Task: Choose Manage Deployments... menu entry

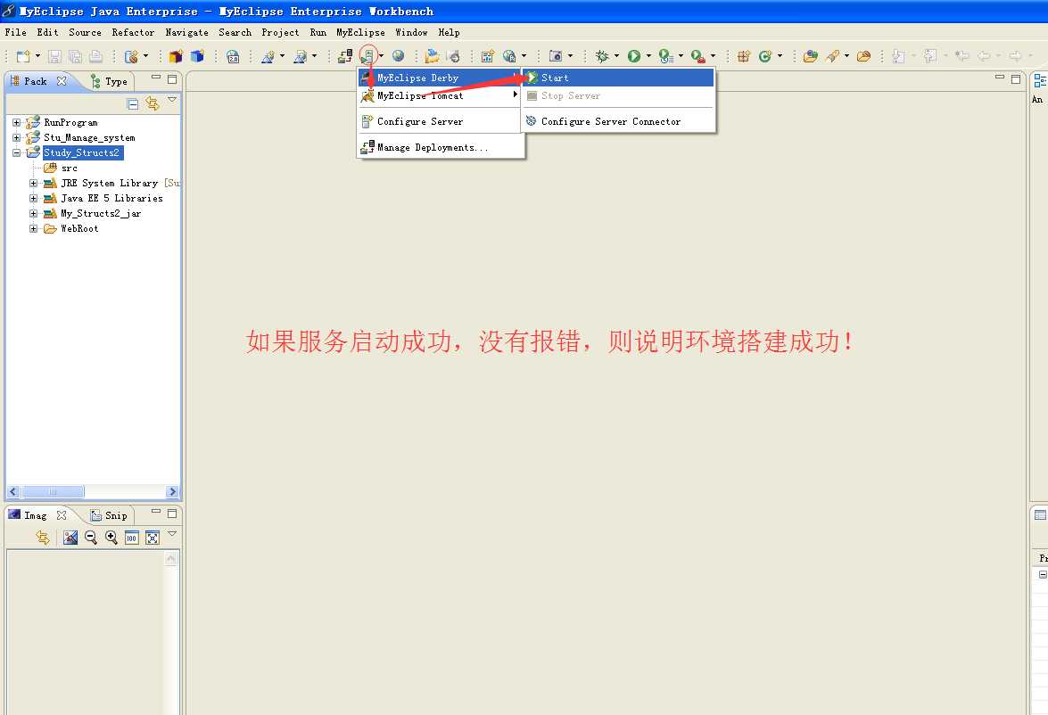Action: coord(440,148)
